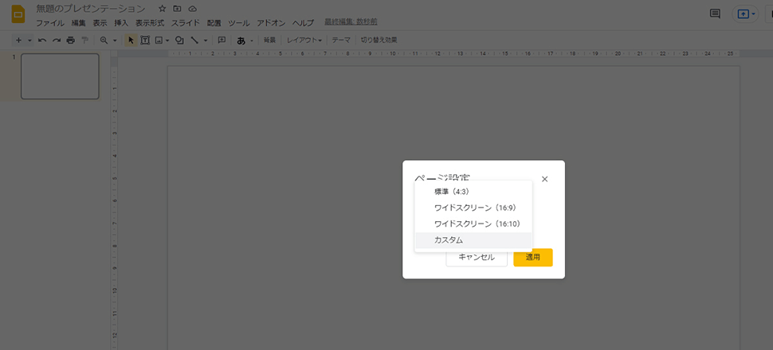Image resolution: width=773 pixels, height=350 pixels.
Task: Star the untitled presentation
Action: point(163,9)
